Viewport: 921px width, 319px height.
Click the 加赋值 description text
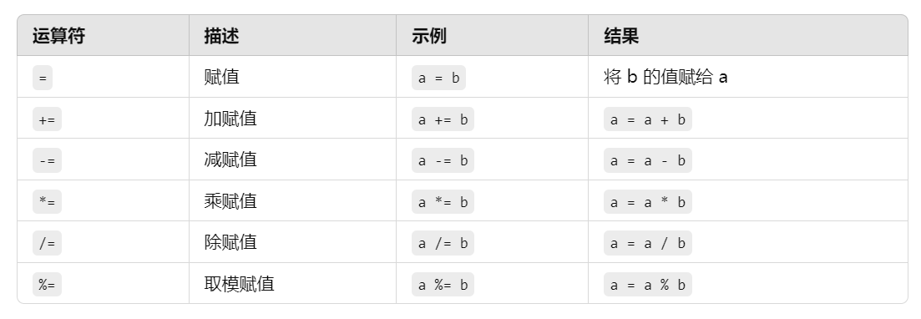coord(230,119)
